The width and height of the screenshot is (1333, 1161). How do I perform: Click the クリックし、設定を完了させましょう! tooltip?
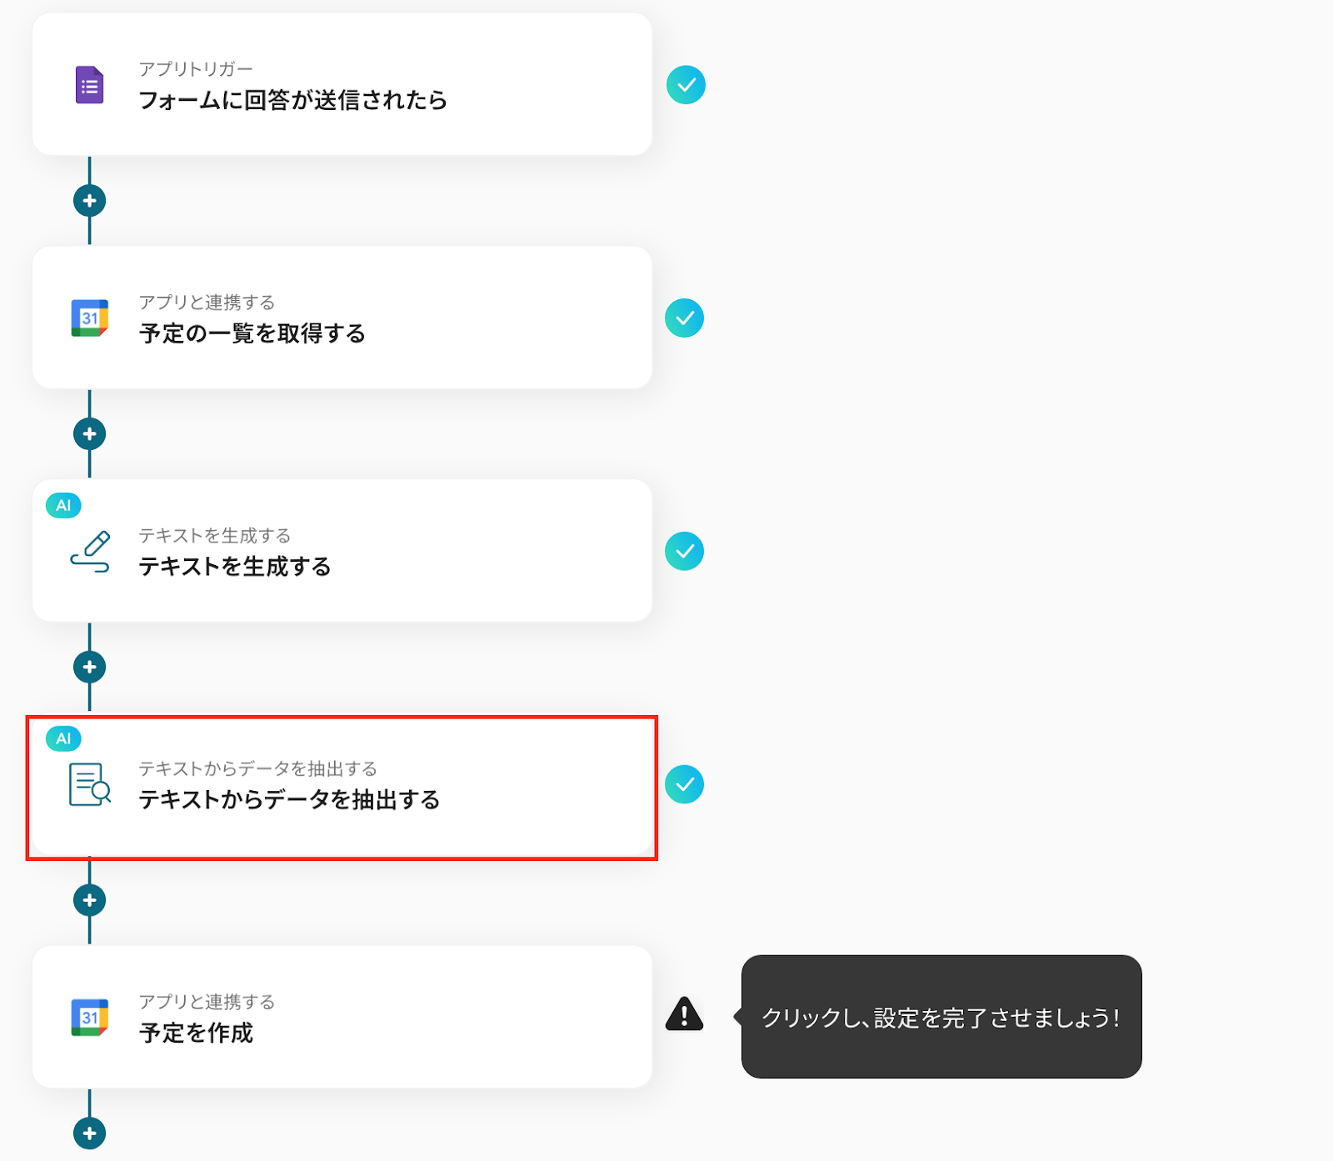click(941, 1017)
